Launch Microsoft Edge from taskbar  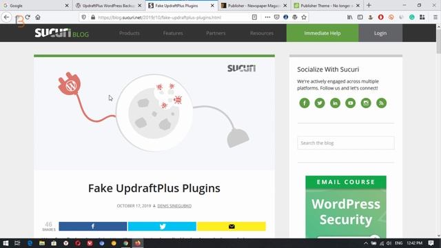point(30,243)
